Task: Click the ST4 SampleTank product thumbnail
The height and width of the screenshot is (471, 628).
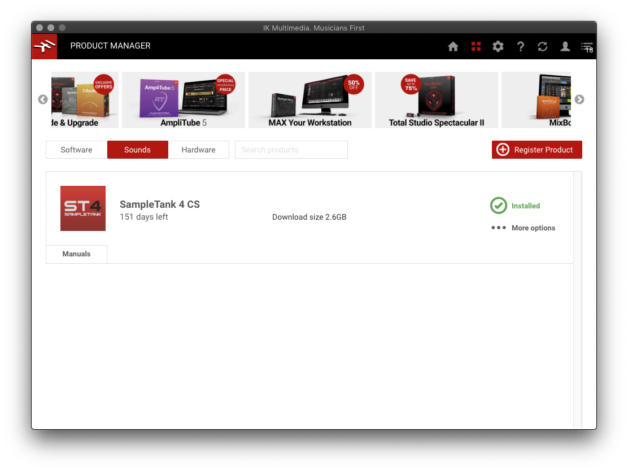Action: pos(83,208)
